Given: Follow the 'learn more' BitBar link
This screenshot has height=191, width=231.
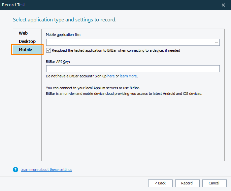Looking at the screenshot, I should [128, 76].
